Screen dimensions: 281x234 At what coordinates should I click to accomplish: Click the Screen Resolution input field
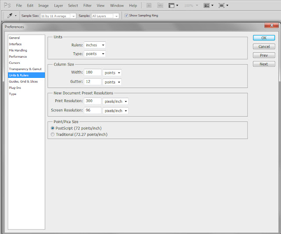(x=93, y=110)
